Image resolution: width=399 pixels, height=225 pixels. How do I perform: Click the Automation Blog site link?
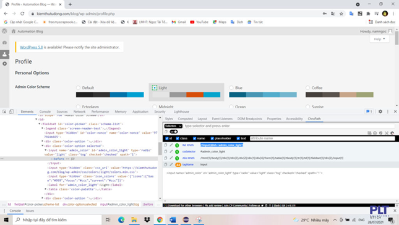[x=27, y=31]
